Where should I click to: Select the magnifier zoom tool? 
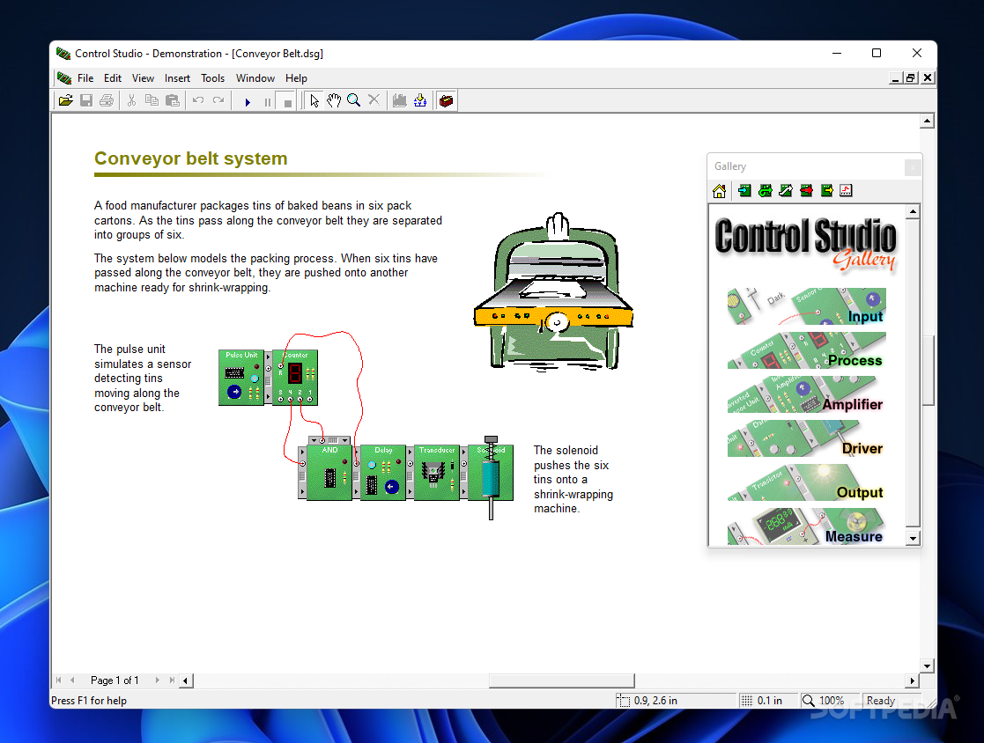point(353,100)
